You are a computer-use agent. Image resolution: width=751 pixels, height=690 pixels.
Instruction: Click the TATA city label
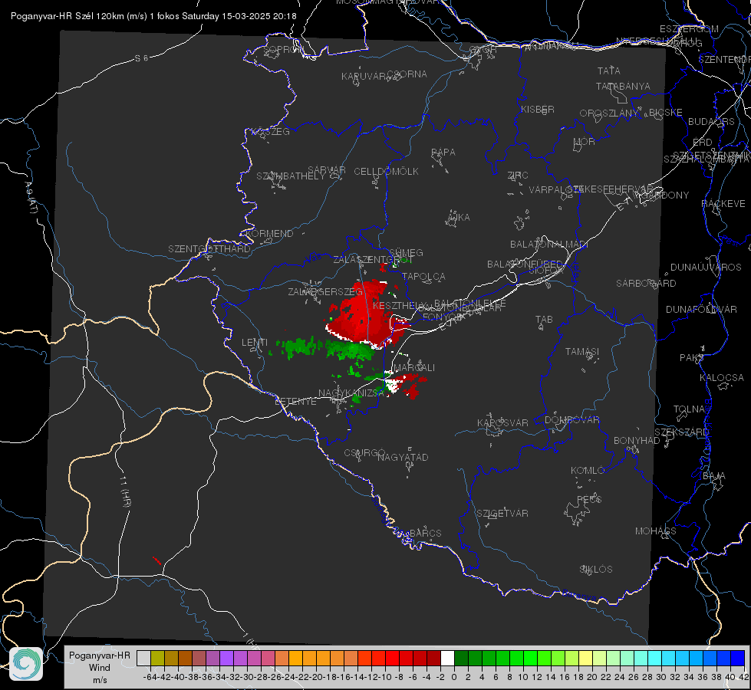pos(609,71)
